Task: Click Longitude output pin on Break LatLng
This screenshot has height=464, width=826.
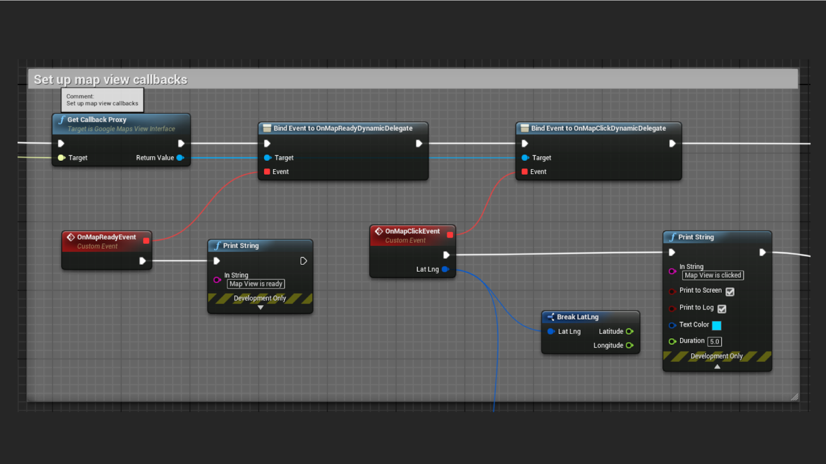Action: [x=629, y=345]
